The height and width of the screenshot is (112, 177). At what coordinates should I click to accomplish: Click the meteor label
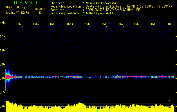(x=40, y=9)
